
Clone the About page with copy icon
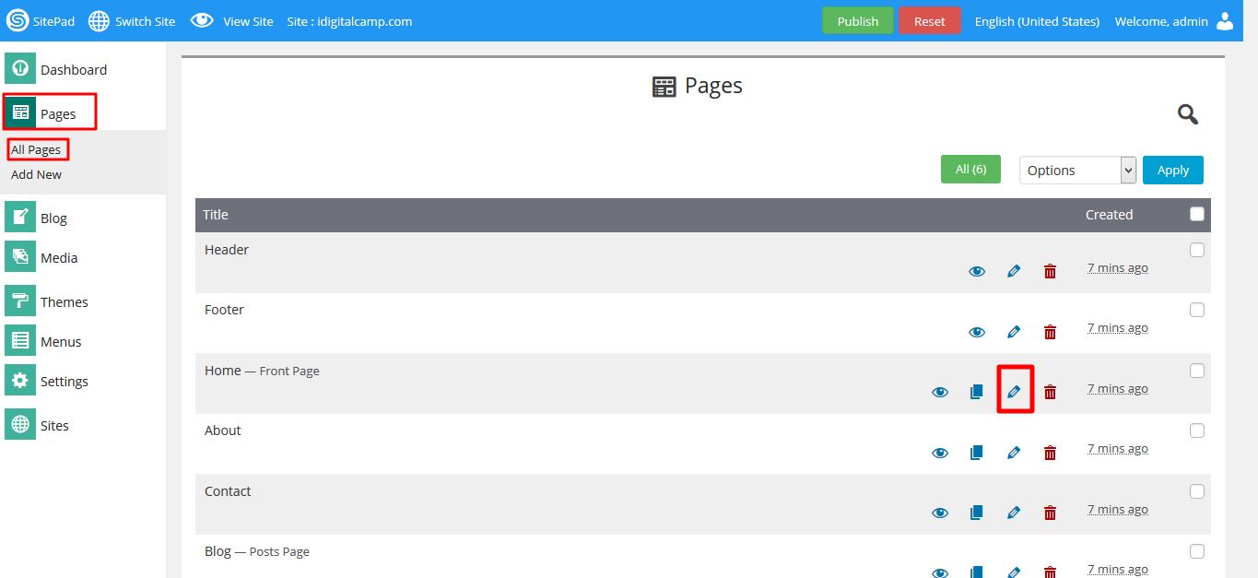(977, 453)
